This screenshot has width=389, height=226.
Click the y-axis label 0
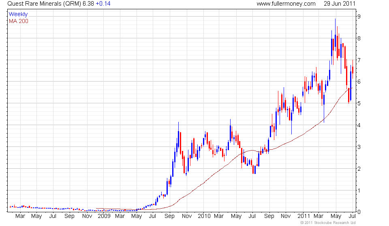click(x=359, y=212)
